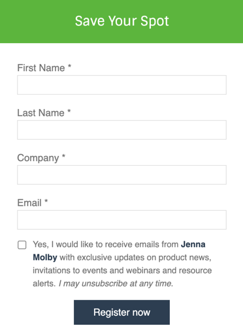Select the Company input field
243x336 pixels.
click(121, 175)
